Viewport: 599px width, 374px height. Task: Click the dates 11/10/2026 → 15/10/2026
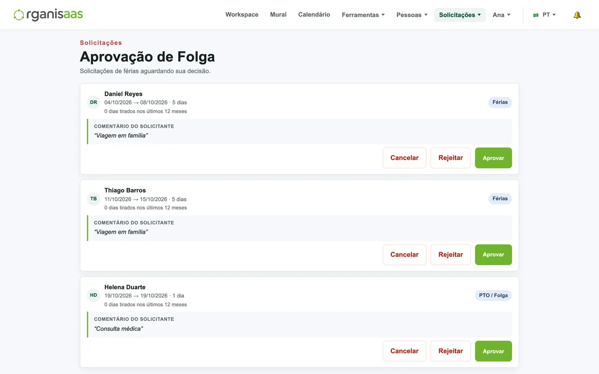point(136,199)
